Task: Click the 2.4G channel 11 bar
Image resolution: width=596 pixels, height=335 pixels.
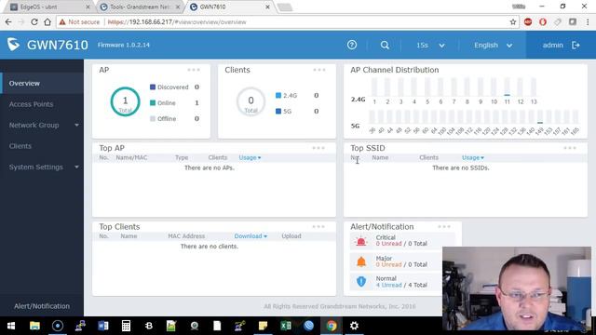Action: pyautogui.click(x=507, y=87)
